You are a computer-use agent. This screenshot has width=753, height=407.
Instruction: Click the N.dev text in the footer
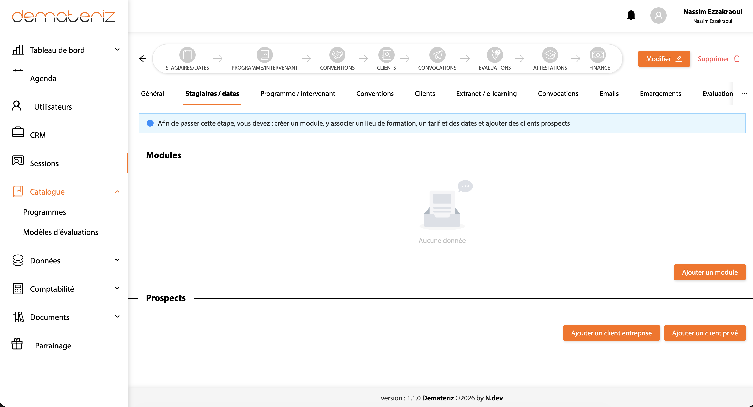coord(494,398)
